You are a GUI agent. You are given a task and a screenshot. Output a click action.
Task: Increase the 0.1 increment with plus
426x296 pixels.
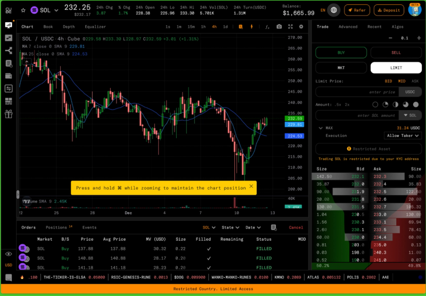(419, 38)
